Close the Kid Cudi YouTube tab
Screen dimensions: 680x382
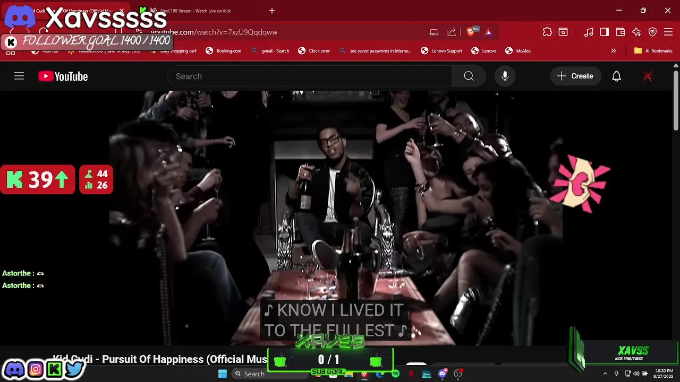coord(122,11)
